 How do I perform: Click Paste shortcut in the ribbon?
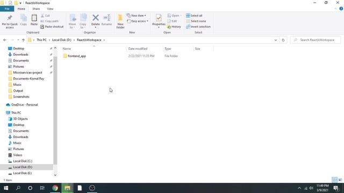52,26
